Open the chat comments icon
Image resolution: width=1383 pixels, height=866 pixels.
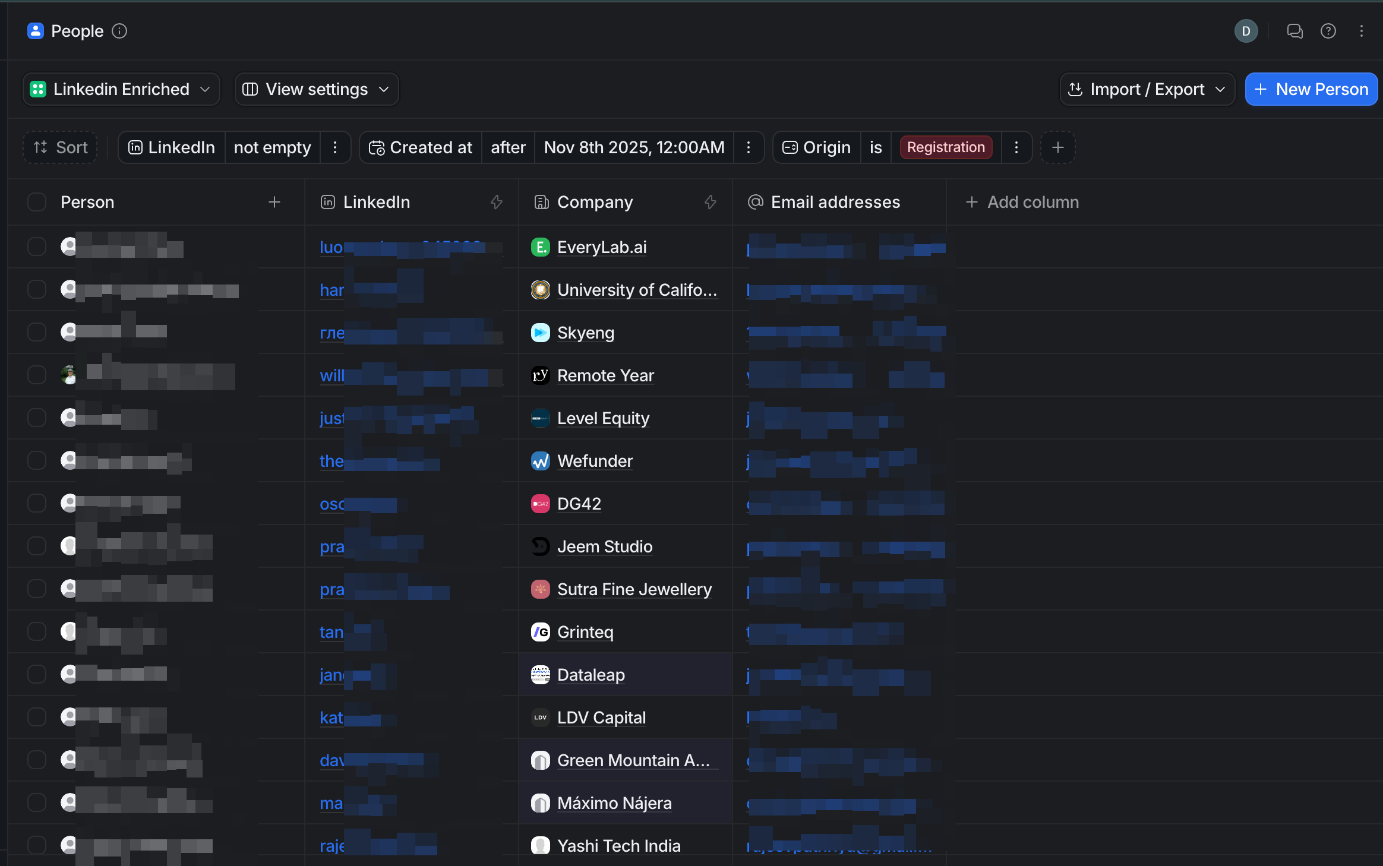[x=1294, y=31]
